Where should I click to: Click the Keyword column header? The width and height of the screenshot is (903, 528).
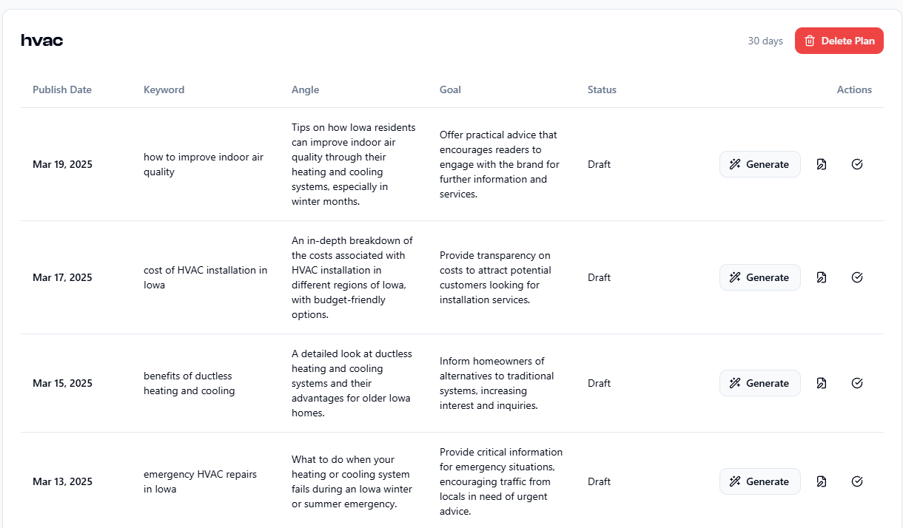click(x=164, y=89)
